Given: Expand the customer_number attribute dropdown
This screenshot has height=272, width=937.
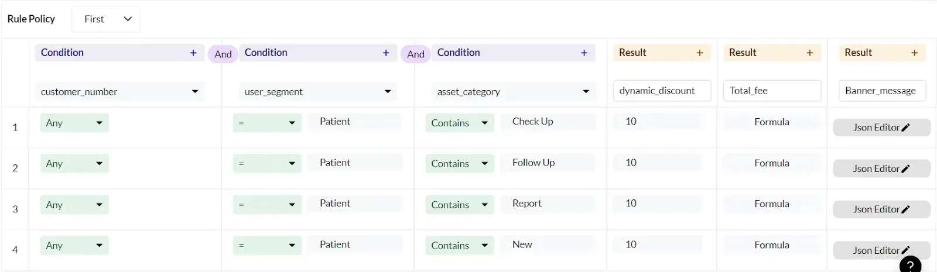Looking at the screenshot, I should click(x=119, y=91).
